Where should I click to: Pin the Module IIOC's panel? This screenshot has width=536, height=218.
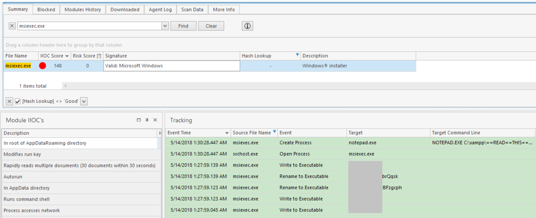[x=147, y=120]
